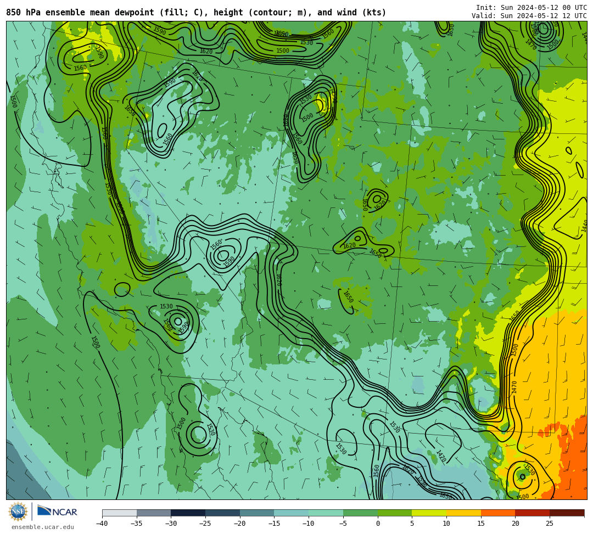Pick the dark red 20 to 25 colorbar swatch
Screen dimensions: 593x534
tap(533, 513)
